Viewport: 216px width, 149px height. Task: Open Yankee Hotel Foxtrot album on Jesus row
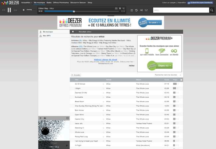pos(144,124)
